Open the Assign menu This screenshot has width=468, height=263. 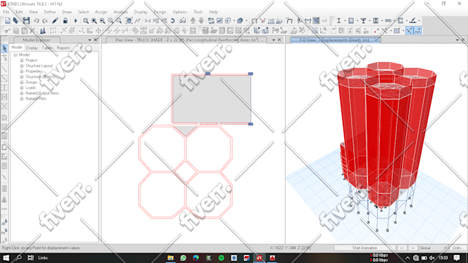click(x=101, y=12)
